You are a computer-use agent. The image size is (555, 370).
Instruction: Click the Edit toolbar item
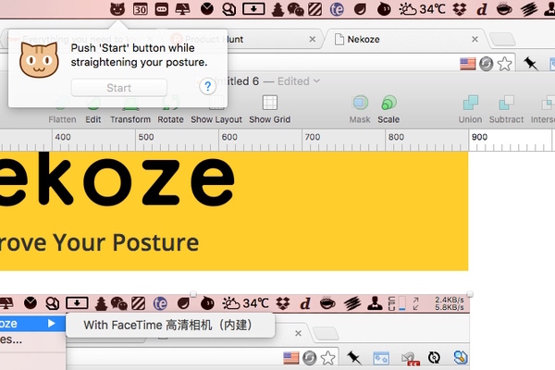coord(93,110)
